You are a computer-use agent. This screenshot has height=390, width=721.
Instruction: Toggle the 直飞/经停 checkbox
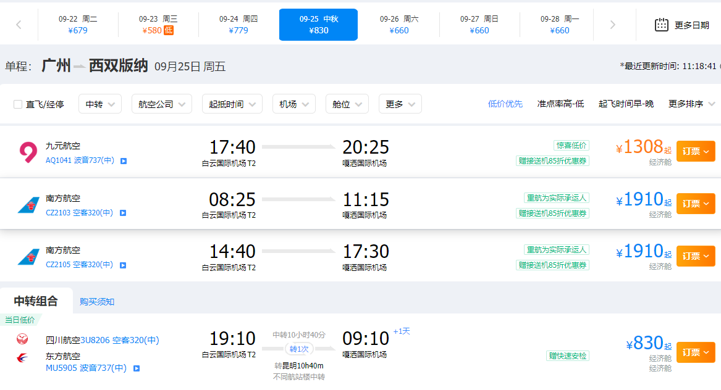click(18, 104)
